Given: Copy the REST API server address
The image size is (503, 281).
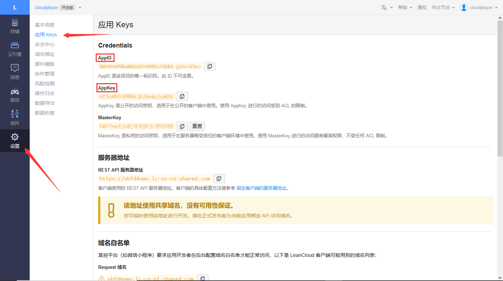Looking at the screenshot, I should coord(219,179).
